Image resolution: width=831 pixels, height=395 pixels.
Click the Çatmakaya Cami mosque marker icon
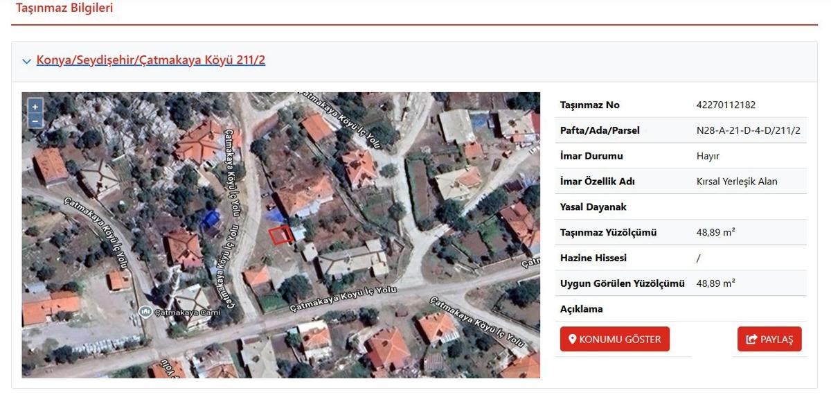click(x=145, y=312)
